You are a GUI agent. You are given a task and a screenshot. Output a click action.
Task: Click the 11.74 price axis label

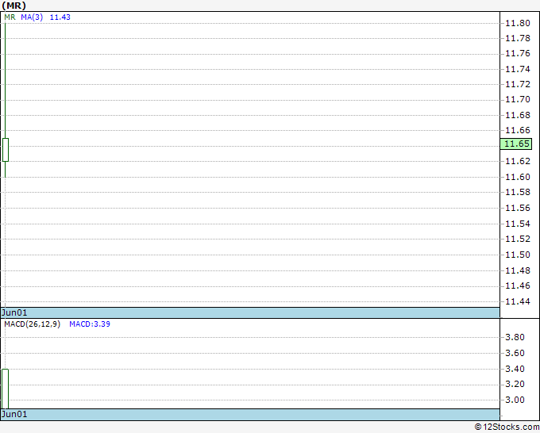point(517,70)
